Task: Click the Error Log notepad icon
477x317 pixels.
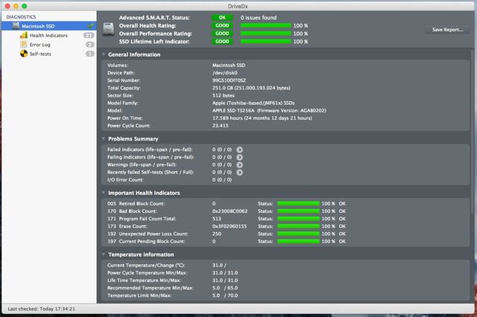Action: click(x=24, y=45)
